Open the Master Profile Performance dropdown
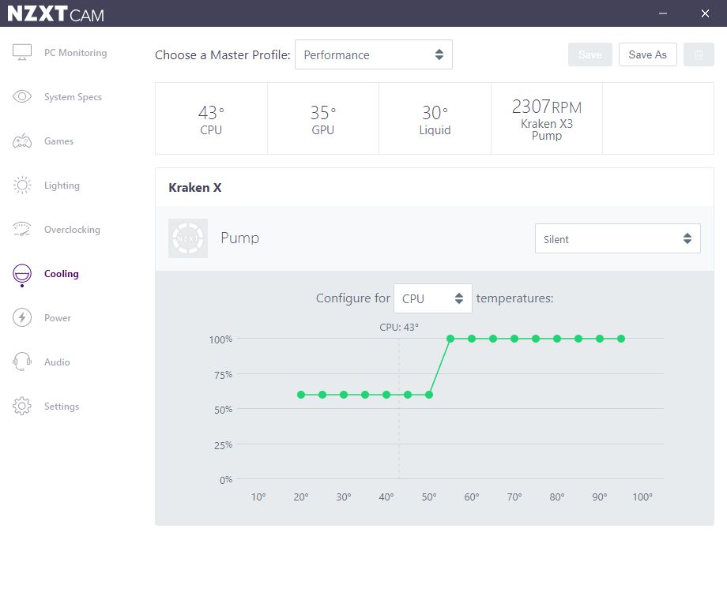The height and width of the screenshot is (596, 727). [374, 54]
